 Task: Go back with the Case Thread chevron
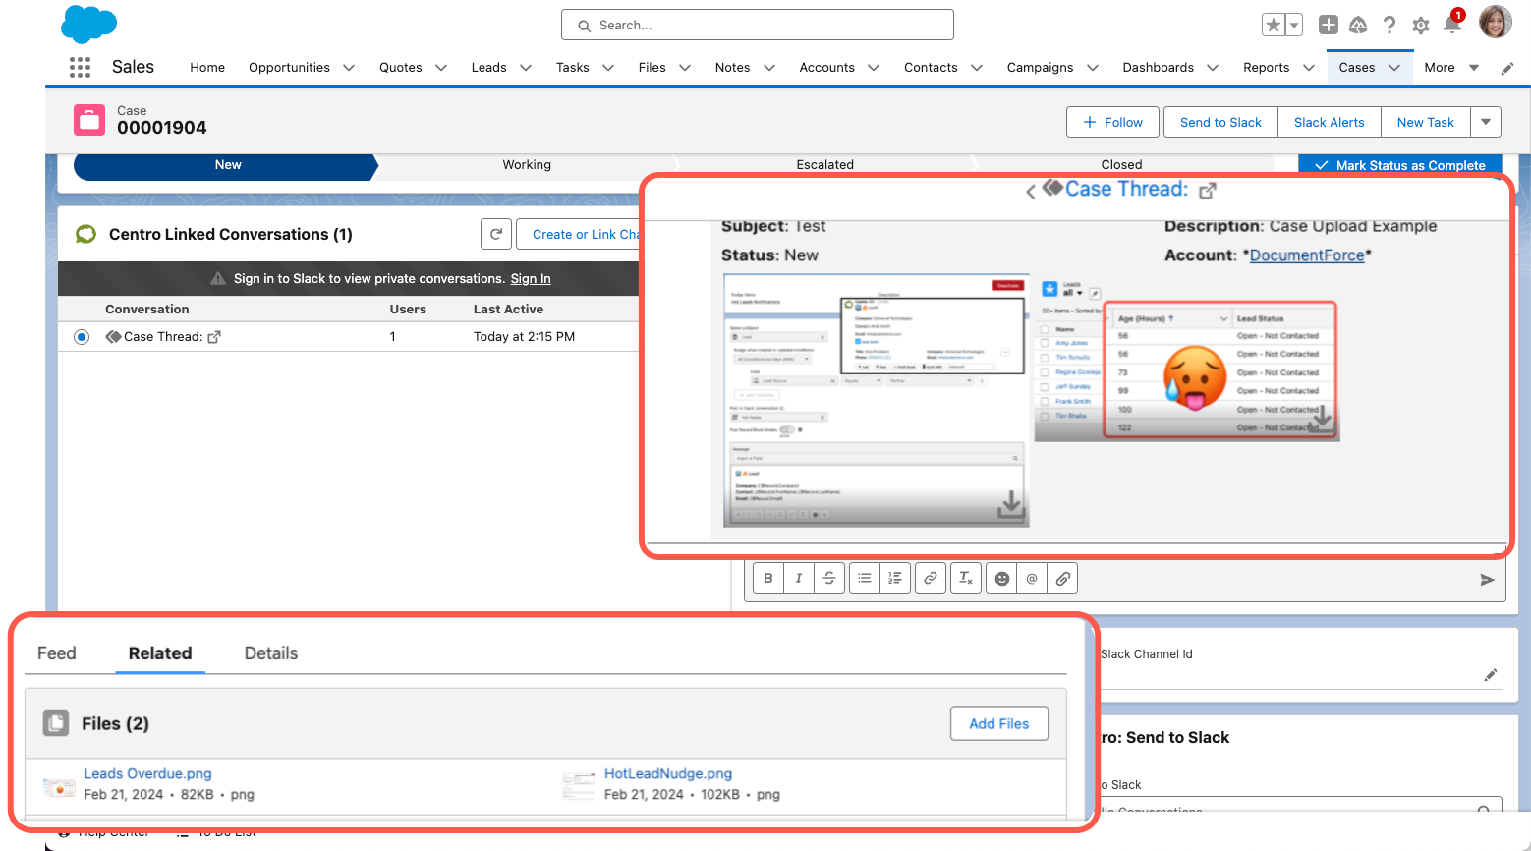click(1031, 192)
